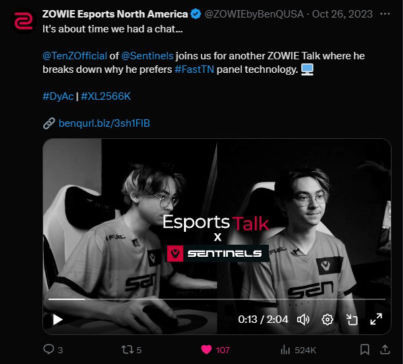Viewport: 403px width, 364px height.
Task: Open the @Sentinels mention link
Action: click(148, 56)
